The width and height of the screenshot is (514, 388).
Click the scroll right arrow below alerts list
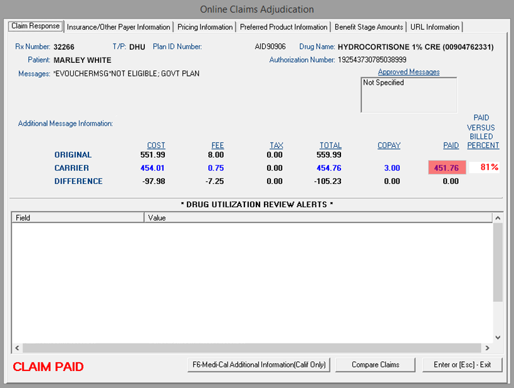coord(487,348)
